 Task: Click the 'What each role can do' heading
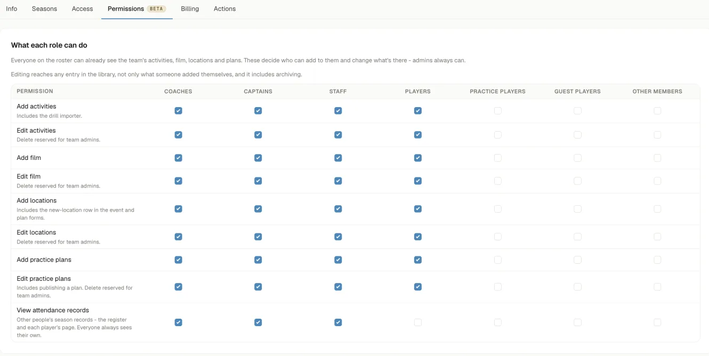coord(49,45)
